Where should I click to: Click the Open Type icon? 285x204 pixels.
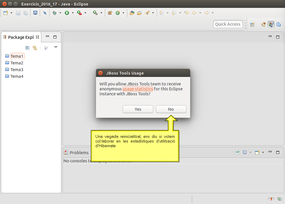[x=132, y=13]
